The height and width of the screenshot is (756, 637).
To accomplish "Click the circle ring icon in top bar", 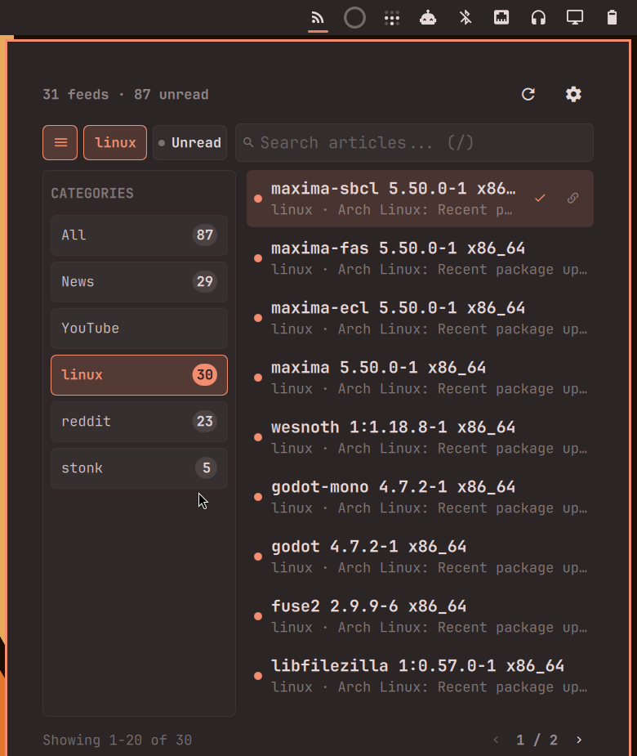I will (354, 18).
